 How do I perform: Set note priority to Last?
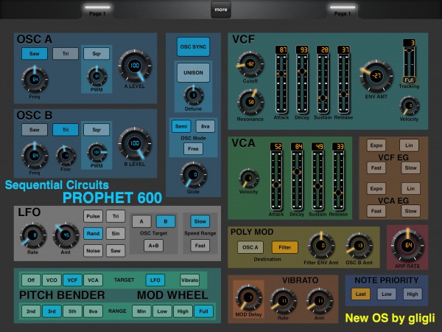tap(361, 294)
